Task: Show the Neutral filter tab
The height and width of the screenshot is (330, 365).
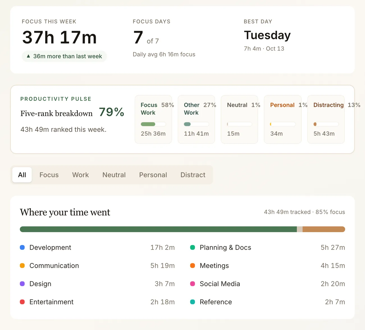Action: click(114, 175)
